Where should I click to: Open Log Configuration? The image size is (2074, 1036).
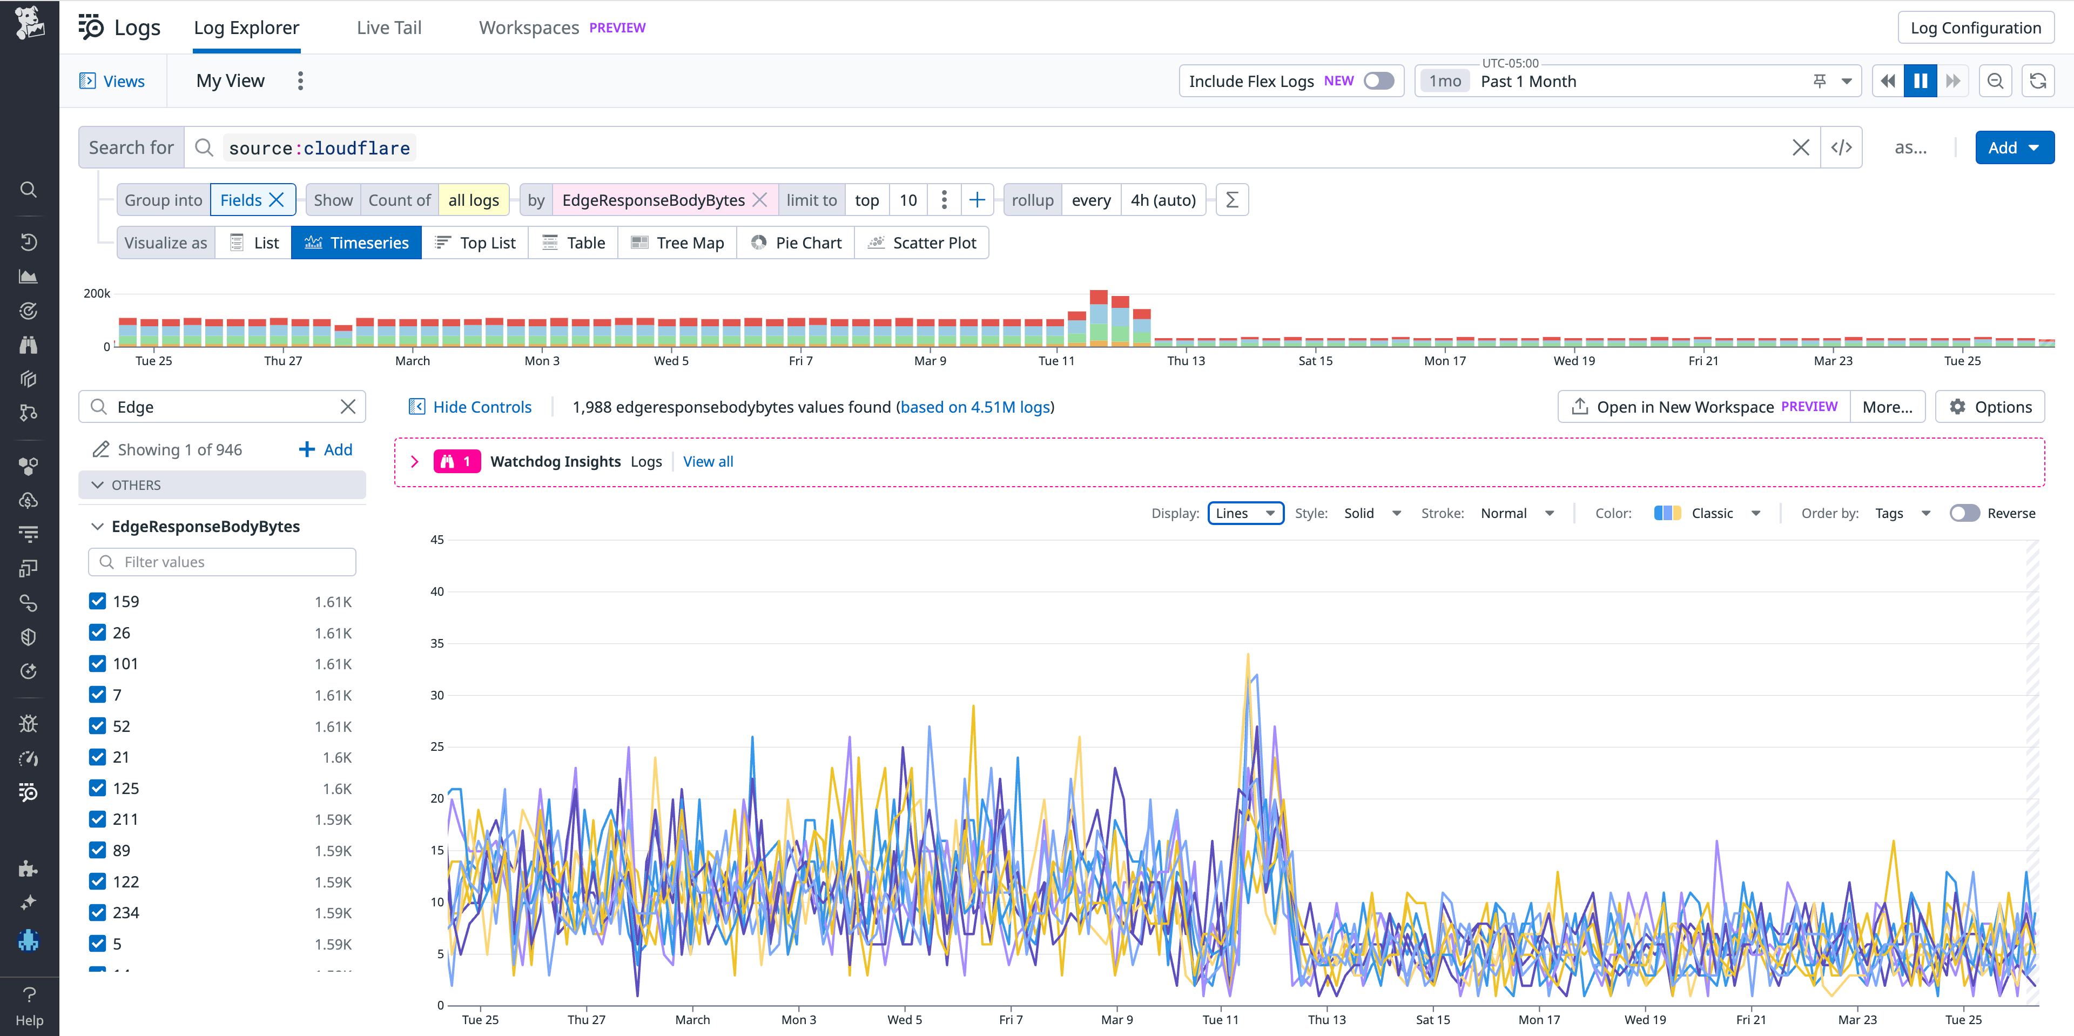(x=1975, y=26)
